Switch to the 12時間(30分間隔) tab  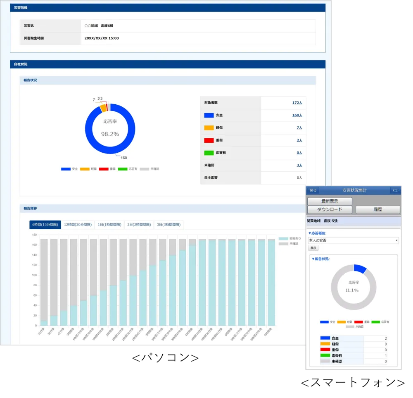[x=78, y=225]
